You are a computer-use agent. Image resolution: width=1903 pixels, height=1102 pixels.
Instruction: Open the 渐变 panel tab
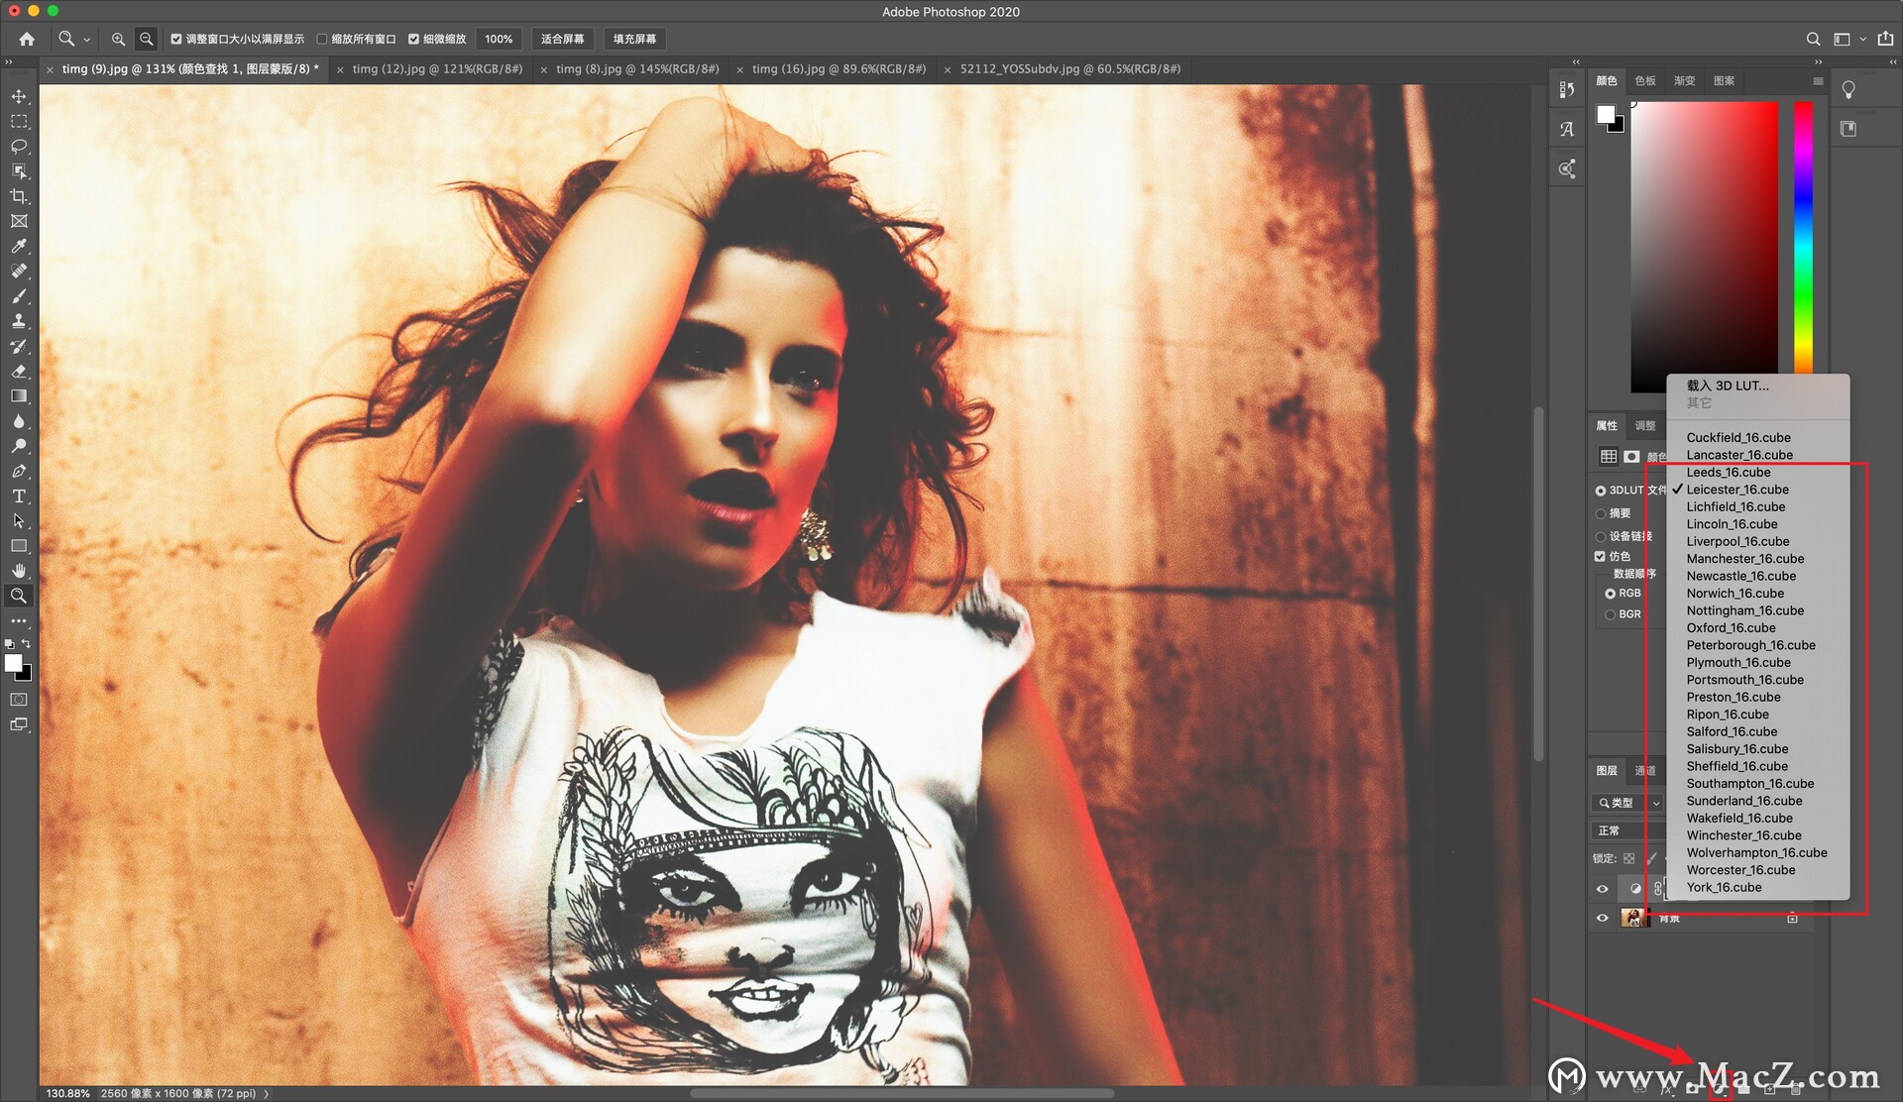click(x=1684, y=81)
